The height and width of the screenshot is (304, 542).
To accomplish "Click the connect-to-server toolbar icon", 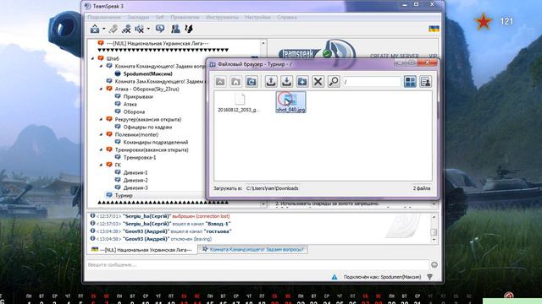I will point(95,29).
